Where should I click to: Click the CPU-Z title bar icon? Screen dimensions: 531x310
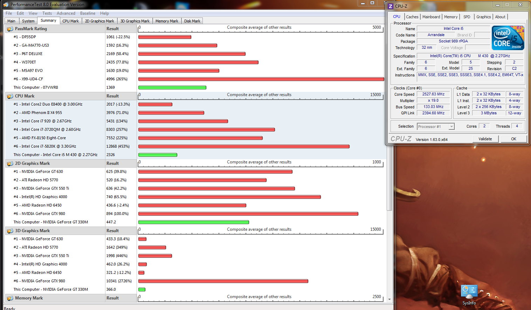(391, 6)
